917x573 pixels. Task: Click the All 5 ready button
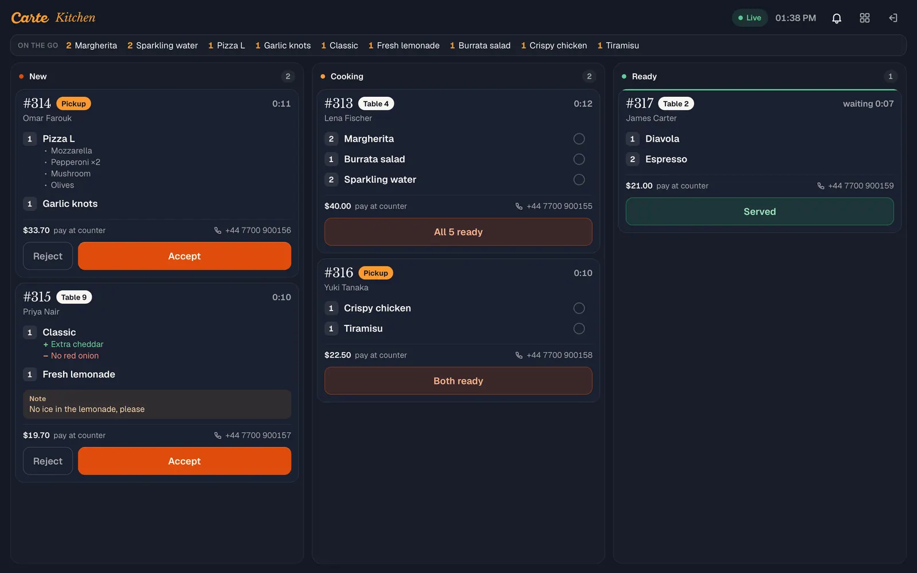(x=458, y=232)
